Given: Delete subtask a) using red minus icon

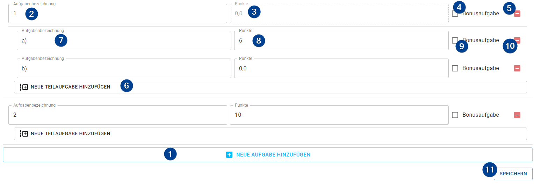Looking at the screenshot, I should tap(517, 40).
